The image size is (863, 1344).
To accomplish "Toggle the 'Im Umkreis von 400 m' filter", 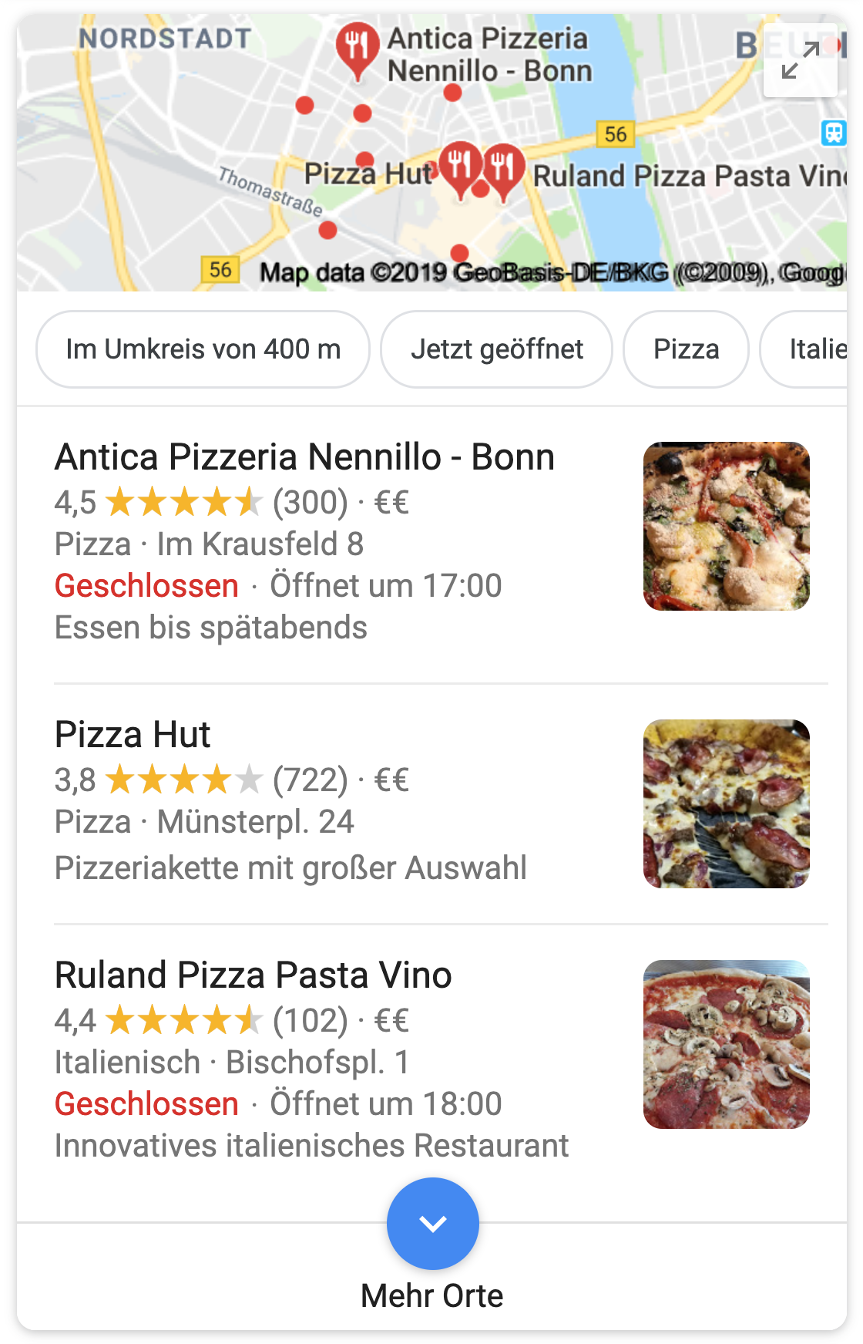I will 203,349.
